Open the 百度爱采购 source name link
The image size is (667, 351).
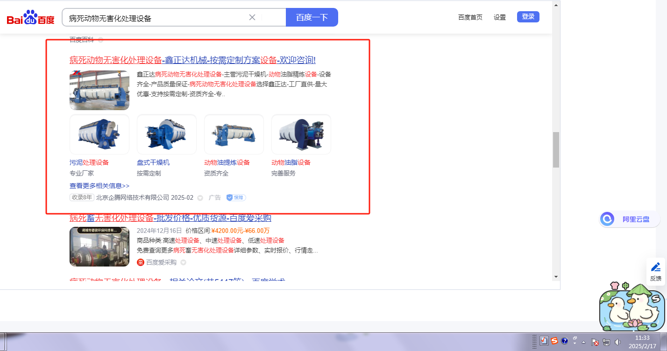pyautogui.click(x=161, y=262)
